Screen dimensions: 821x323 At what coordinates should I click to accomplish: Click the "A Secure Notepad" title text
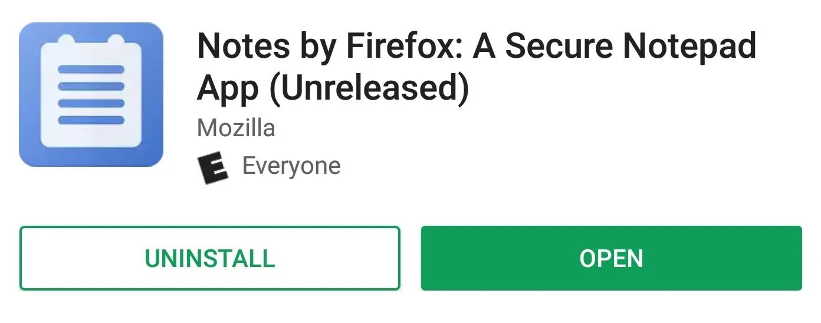615,47
